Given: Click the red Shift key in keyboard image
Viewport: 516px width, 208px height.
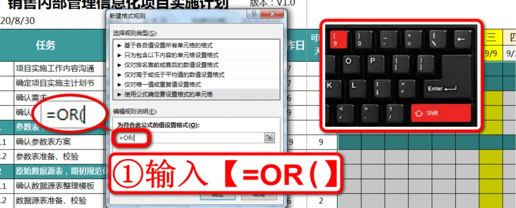Looking at the screenshot, I should (441, 113).
